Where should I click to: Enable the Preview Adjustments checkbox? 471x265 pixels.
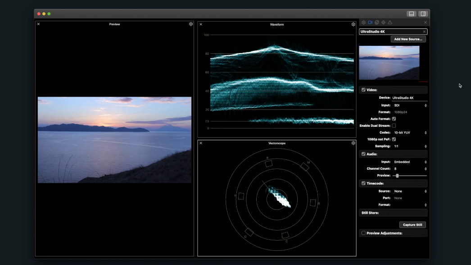point(363,233)
